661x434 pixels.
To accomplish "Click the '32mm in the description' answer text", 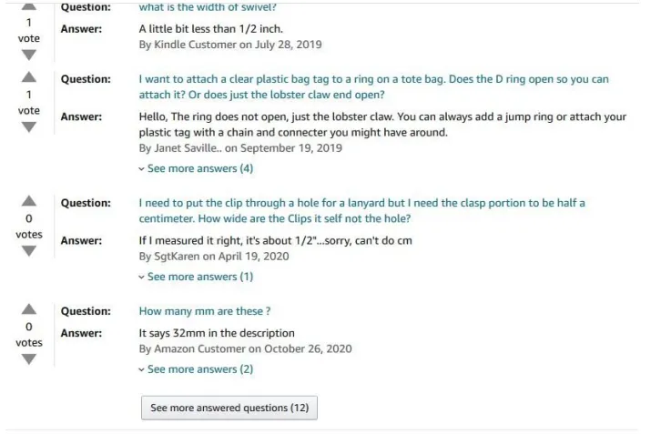I will pos(217,333).
